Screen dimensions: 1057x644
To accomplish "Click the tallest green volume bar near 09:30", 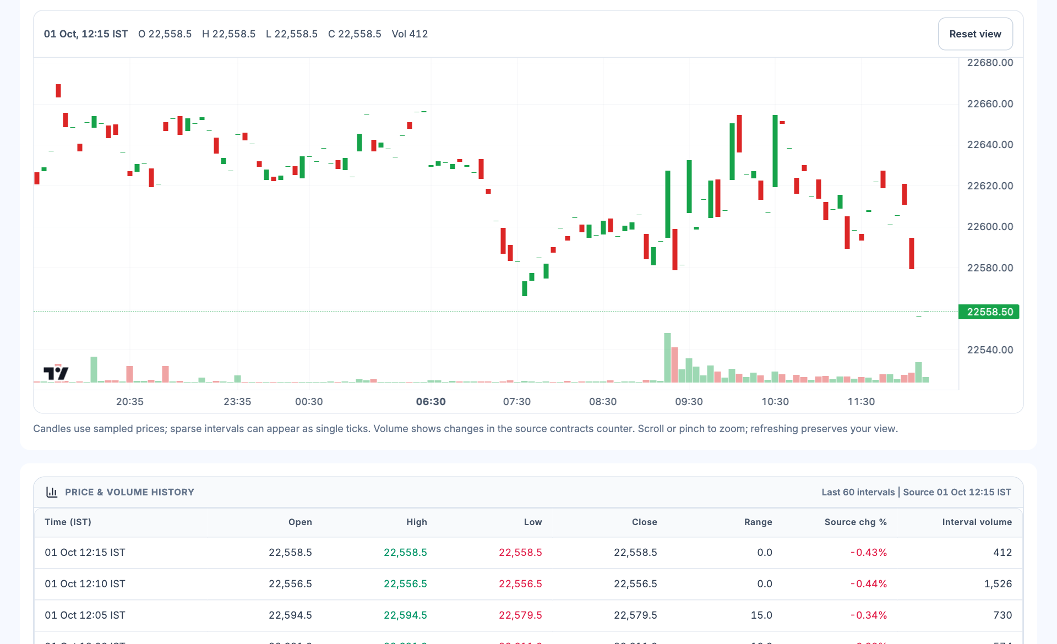I will pos(667,358).
